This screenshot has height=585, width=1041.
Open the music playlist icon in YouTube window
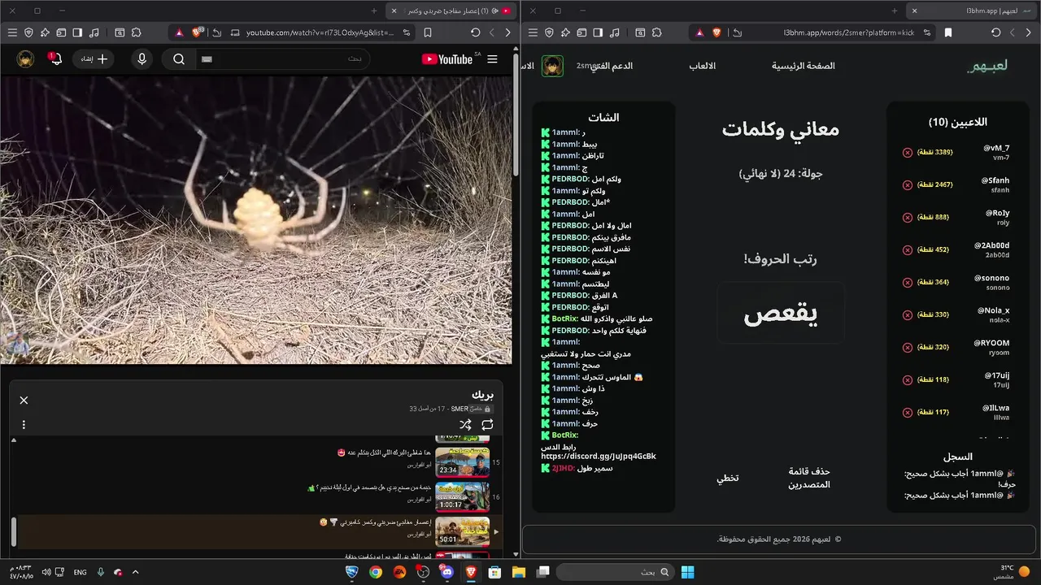tap(94, 32)
